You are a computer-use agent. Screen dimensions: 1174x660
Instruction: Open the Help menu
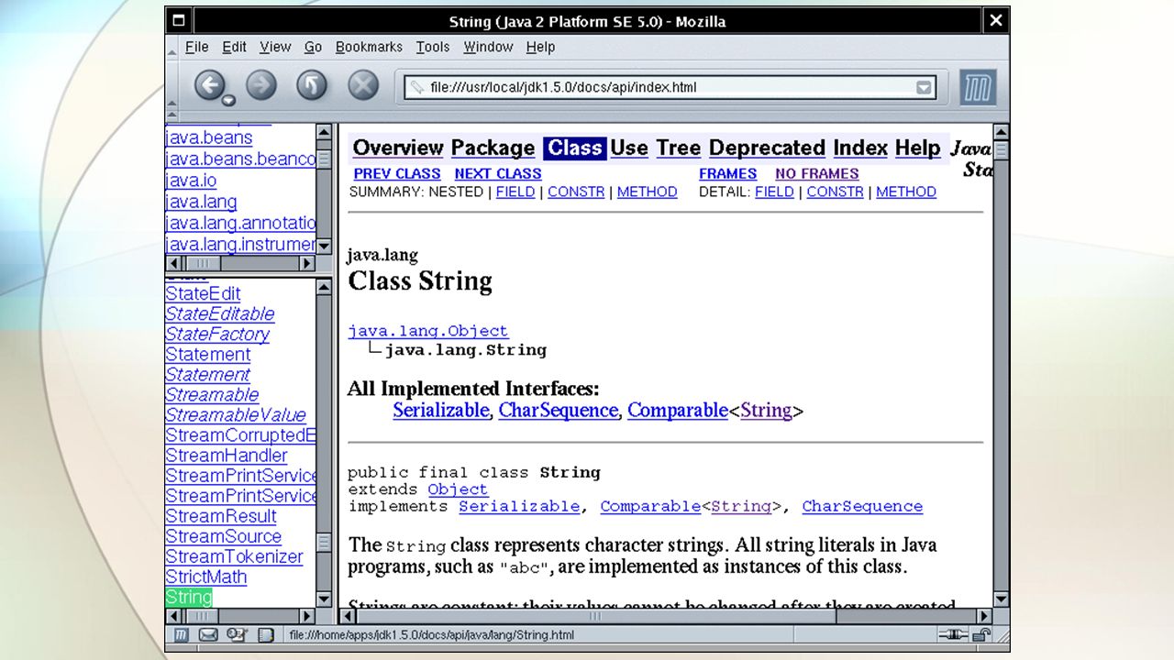pos(540,47)
